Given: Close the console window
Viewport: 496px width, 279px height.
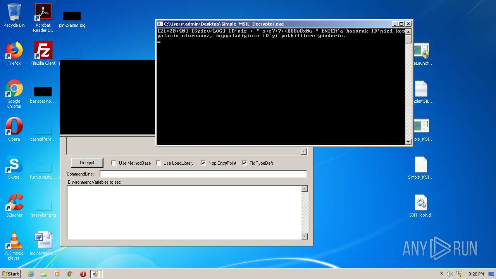Looking at the screenshot, I should click(x=408, y=24).
